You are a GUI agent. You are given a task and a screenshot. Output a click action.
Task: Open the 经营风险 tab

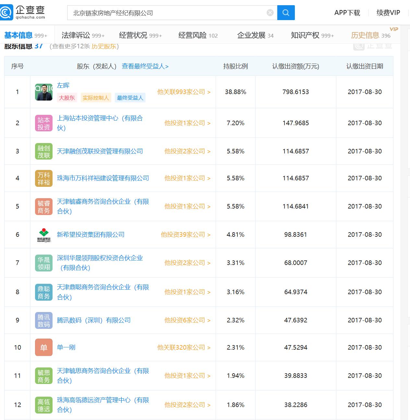pos(198,35)
